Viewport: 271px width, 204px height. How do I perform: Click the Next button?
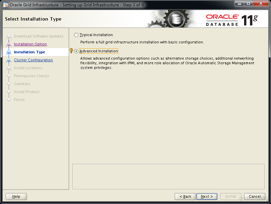(207, 196)
